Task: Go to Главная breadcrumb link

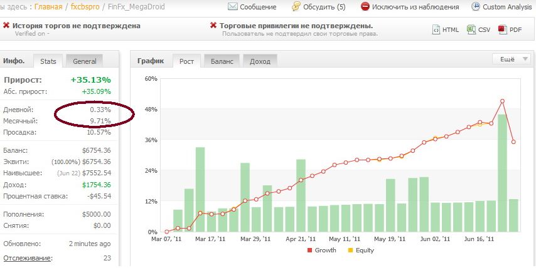Action: [x=48, y=6]
